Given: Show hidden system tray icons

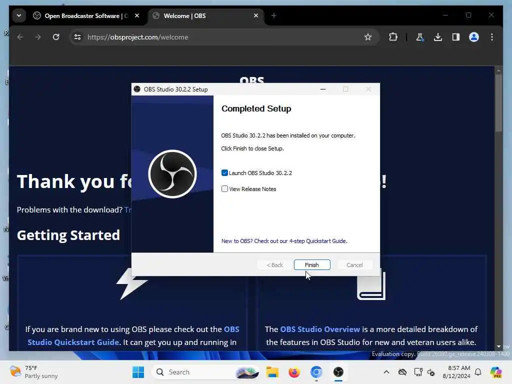Looking at the screenshot, I should coord(386,372).
